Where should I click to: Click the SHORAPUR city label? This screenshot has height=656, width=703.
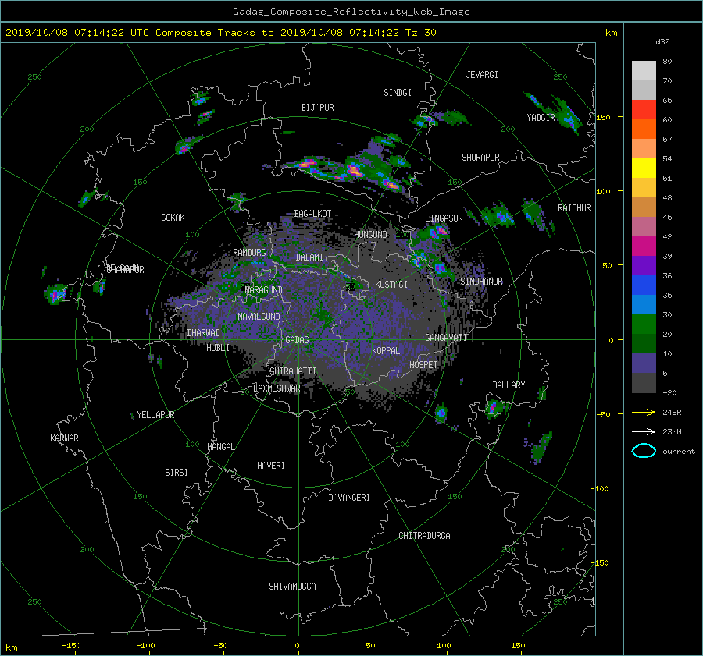(x=480, y=158)
